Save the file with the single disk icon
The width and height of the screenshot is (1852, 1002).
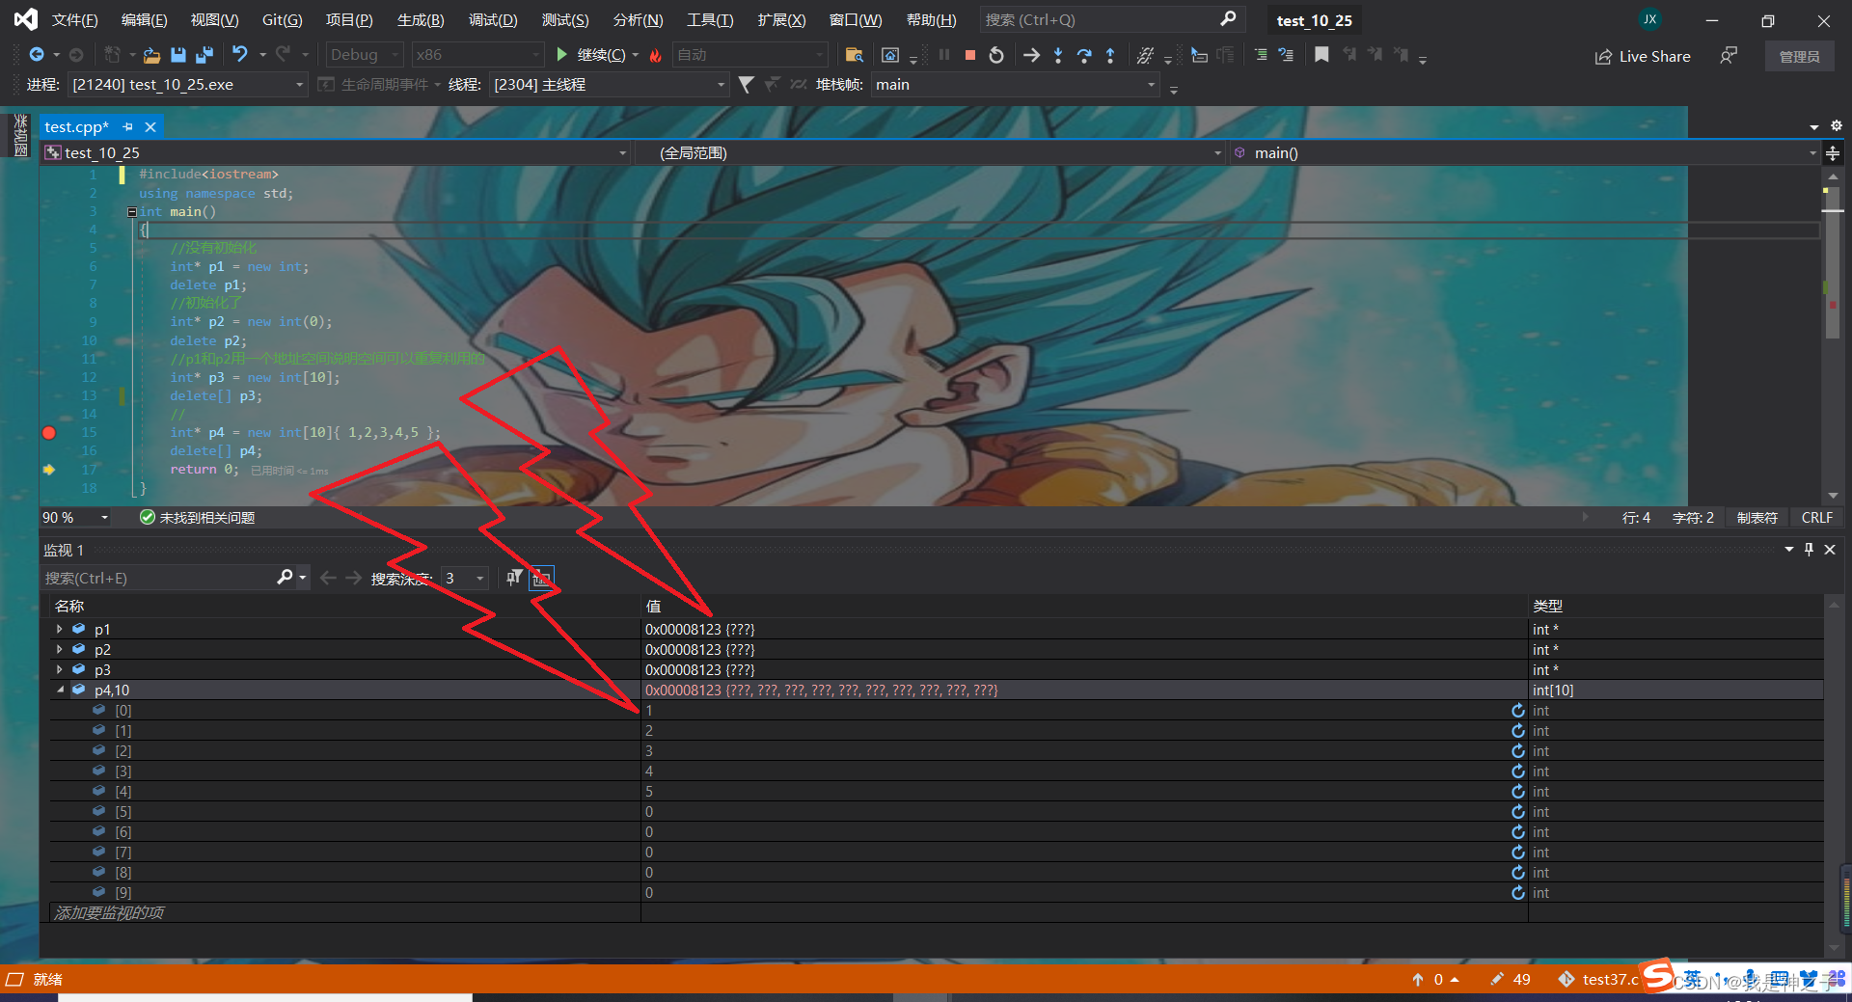point(177,55)
